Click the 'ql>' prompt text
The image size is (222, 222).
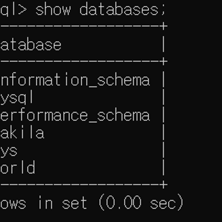(13, 10)
